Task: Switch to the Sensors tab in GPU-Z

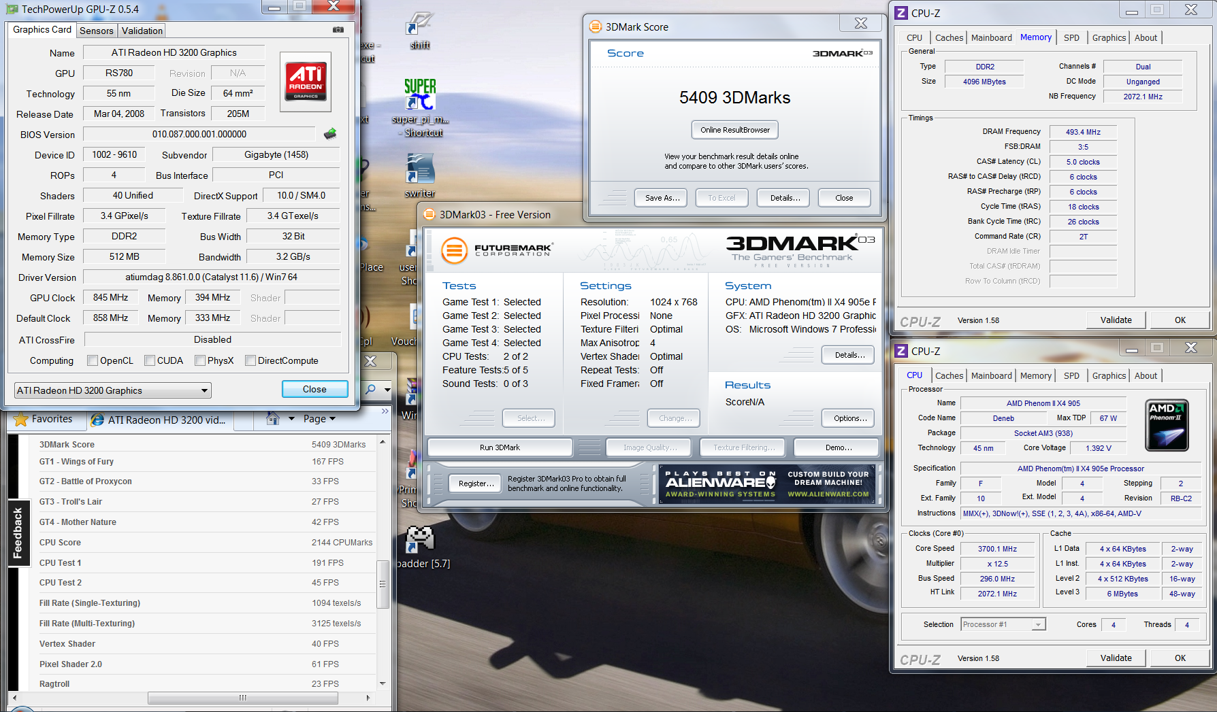Action: pyautogui.click(x=97, y=31)
